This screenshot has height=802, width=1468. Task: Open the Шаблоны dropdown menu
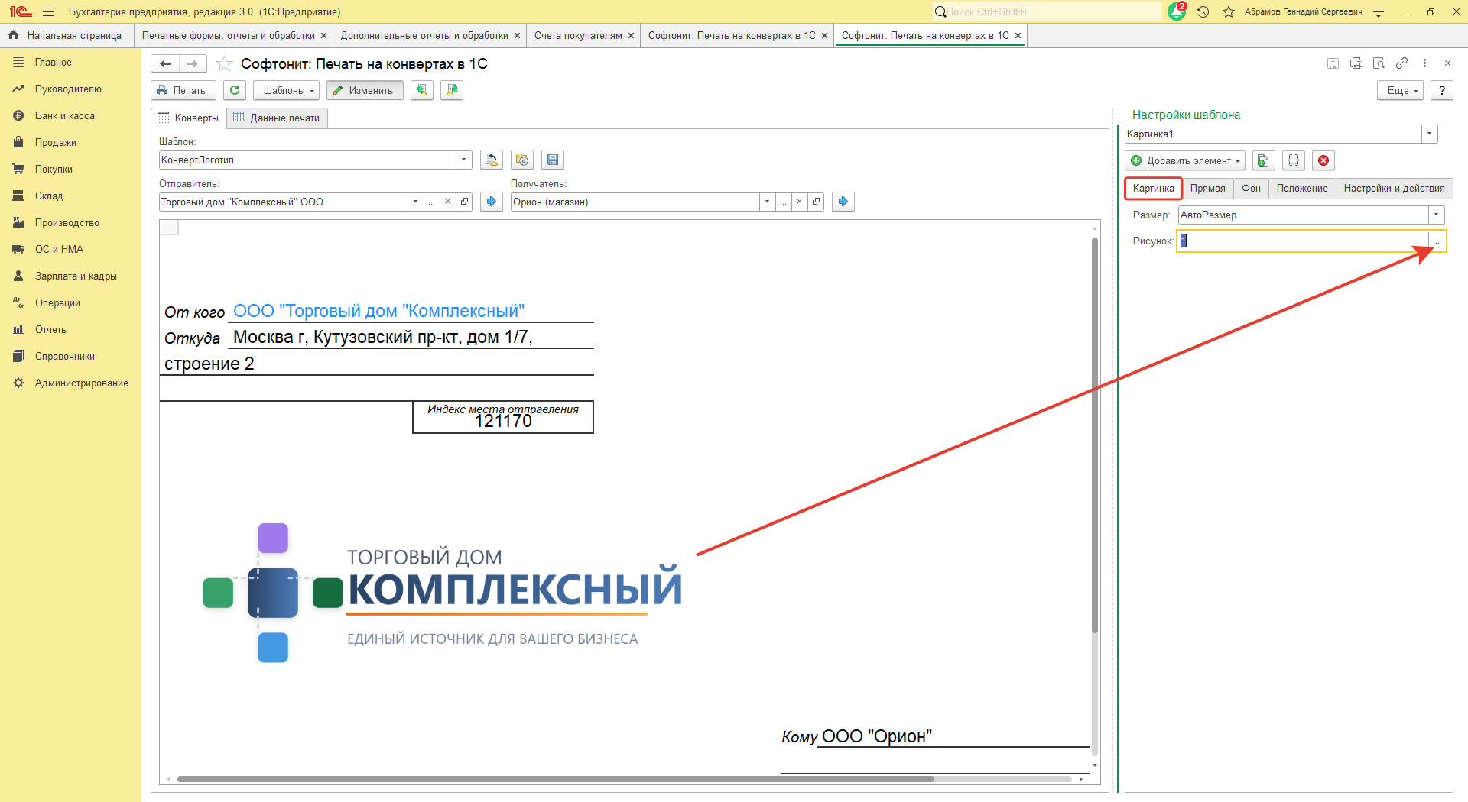pos(288,90)
